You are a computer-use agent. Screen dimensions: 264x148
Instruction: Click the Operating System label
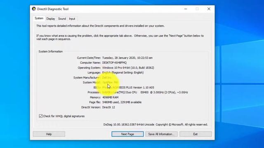coord(89,67)
